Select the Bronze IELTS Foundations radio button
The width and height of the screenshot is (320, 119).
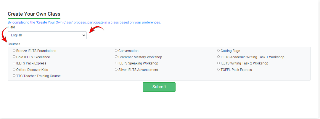(14, 51)
